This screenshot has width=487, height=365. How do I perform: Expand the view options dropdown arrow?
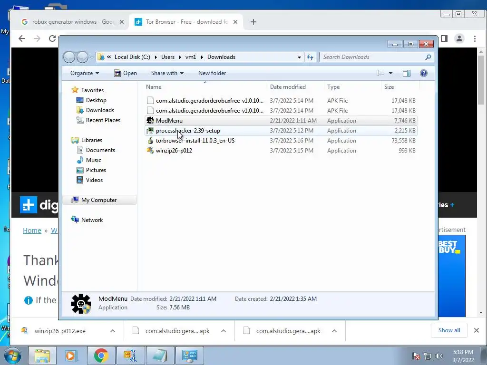(390, 73)
